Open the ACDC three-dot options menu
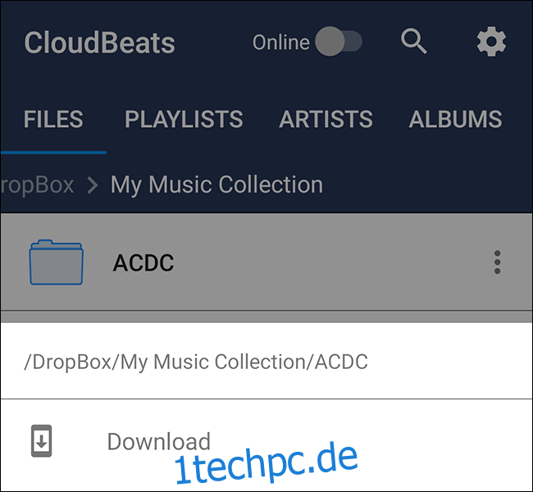533x492 pixels. pyautogui.click(x=497, y=262)
